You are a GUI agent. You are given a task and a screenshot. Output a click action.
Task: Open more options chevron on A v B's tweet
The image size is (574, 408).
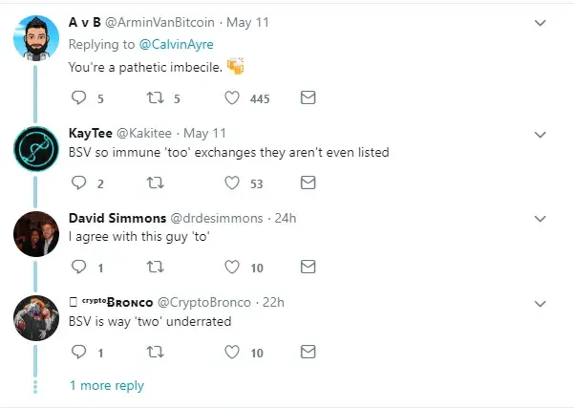pyautogui.click(x=540, y=22)
